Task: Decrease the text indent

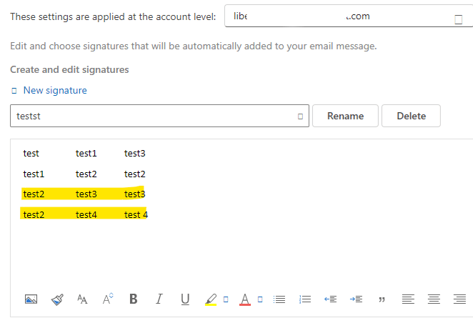Action: click(x=330, y=299)
